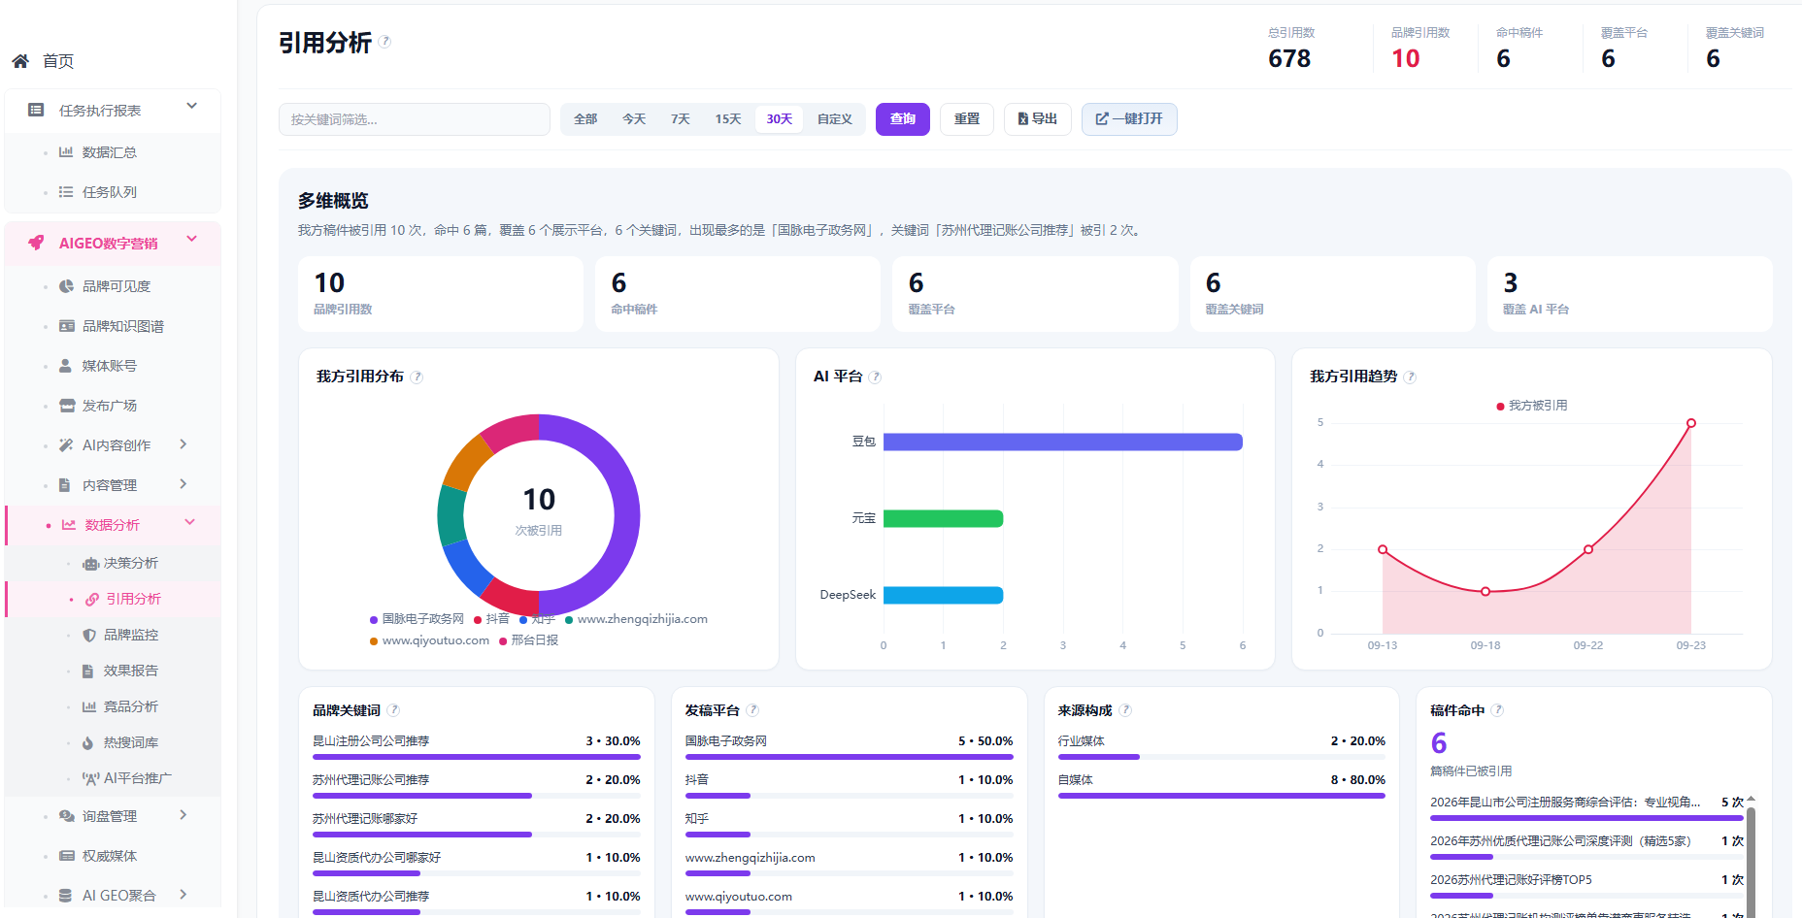The height and width of the screenshot is (918, 1802).
Task: Toggle 邢台日报 legend item
Action: (528, 640)
